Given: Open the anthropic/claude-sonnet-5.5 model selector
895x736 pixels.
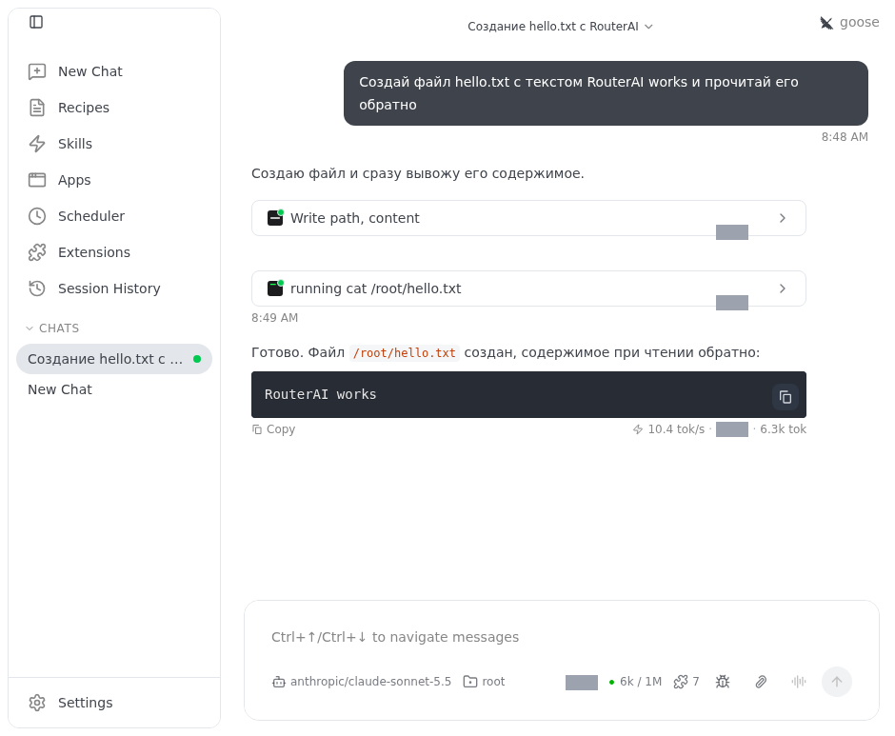Looking at the screenshot, I should point(361,682).
